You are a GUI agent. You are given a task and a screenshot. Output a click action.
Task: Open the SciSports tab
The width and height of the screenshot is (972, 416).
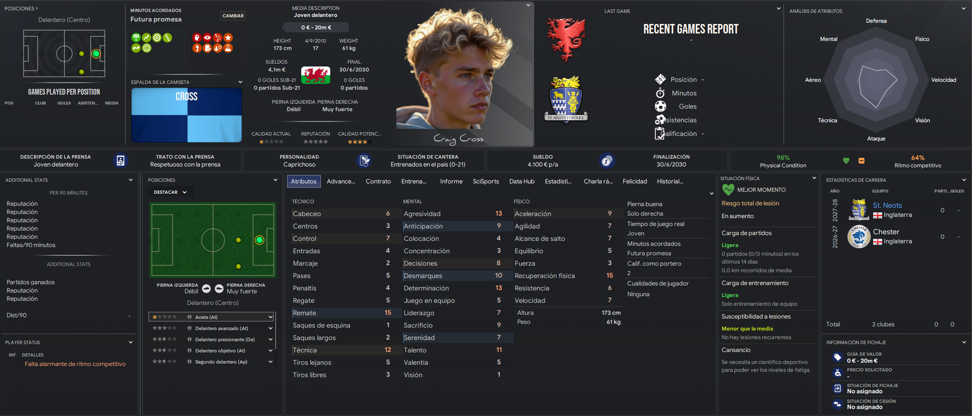(x=486, y=181)
